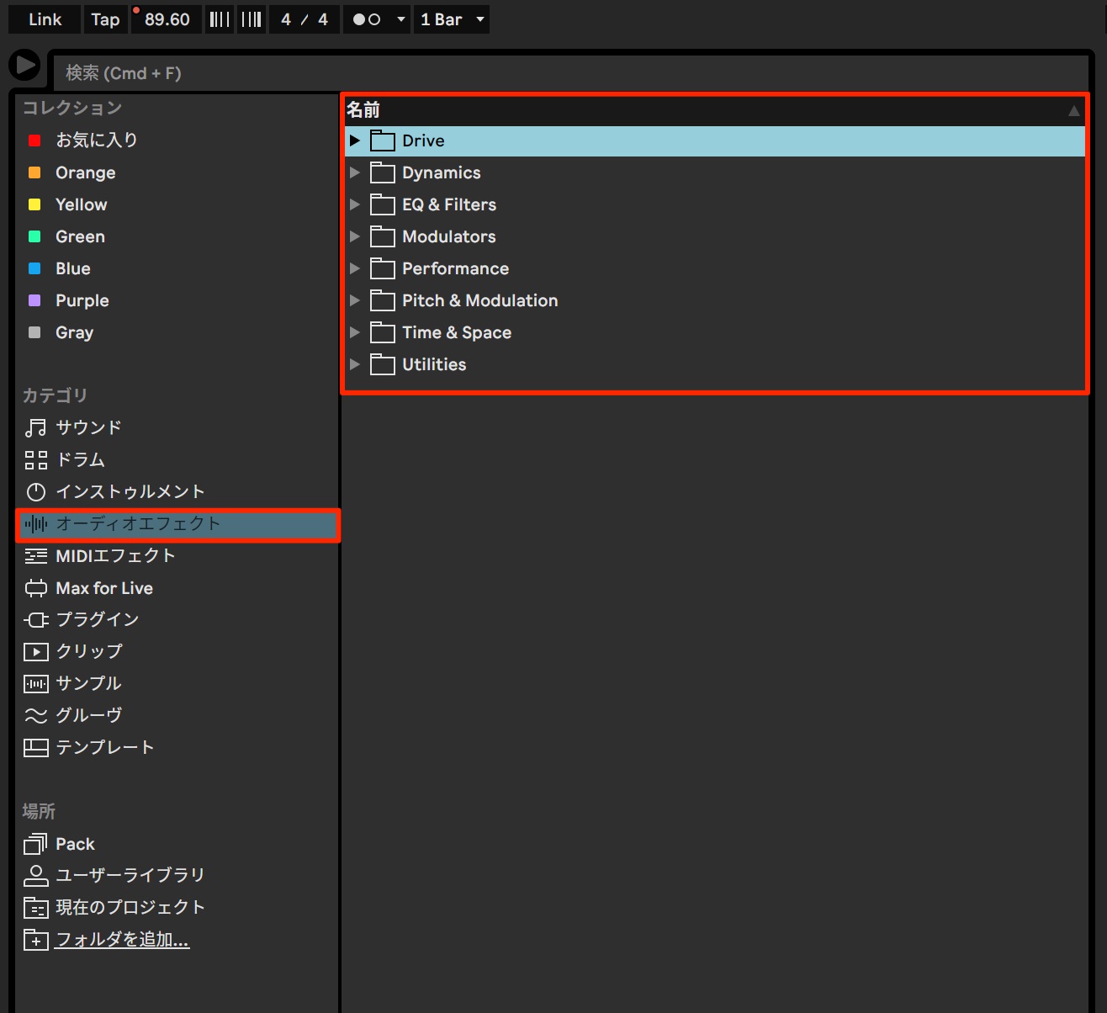
Task: Select the 4 / 4 time signature field
Action: tap(305, 19)
